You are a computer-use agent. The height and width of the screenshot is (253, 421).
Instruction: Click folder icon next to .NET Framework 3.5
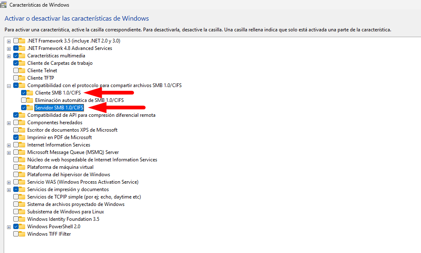[x=22, y=41]
